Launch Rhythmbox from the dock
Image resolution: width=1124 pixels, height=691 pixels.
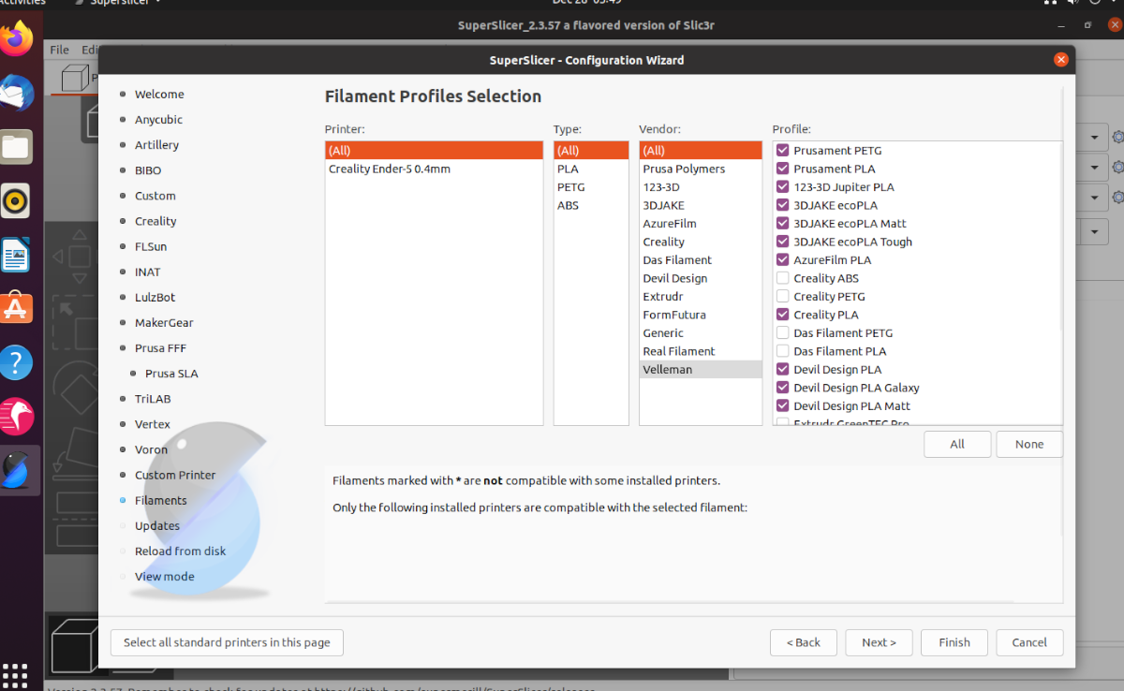click(x=17, y=200)
